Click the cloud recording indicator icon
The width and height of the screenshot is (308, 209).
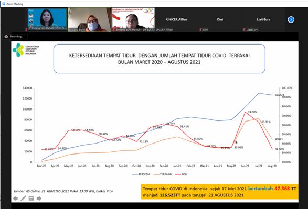coord(6,37)
